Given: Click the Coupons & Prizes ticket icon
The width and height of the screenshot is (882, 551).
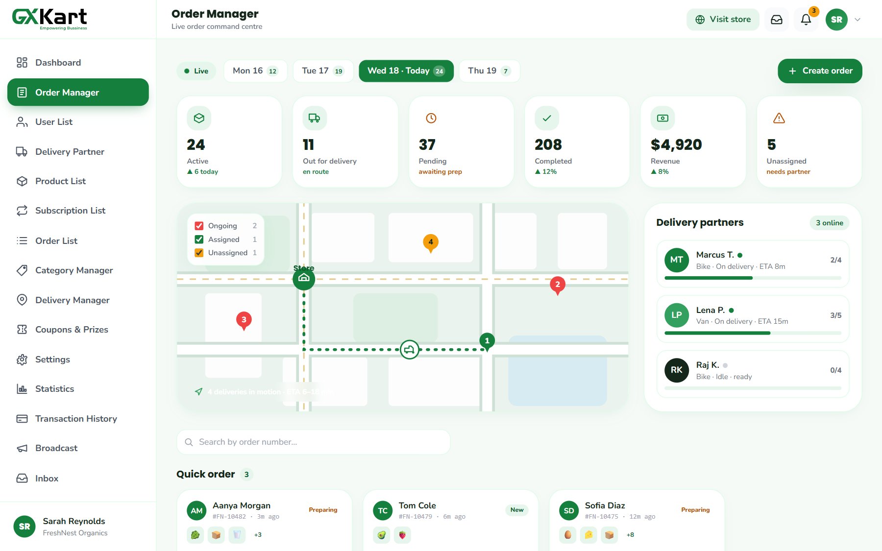Looking at the screenshot, I should pos(22,330).
